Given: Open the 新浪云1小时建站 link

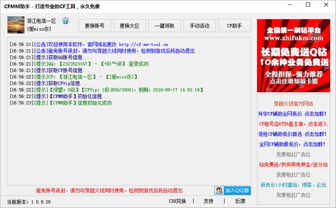Looking at the screenshot, I should point(293,185).
